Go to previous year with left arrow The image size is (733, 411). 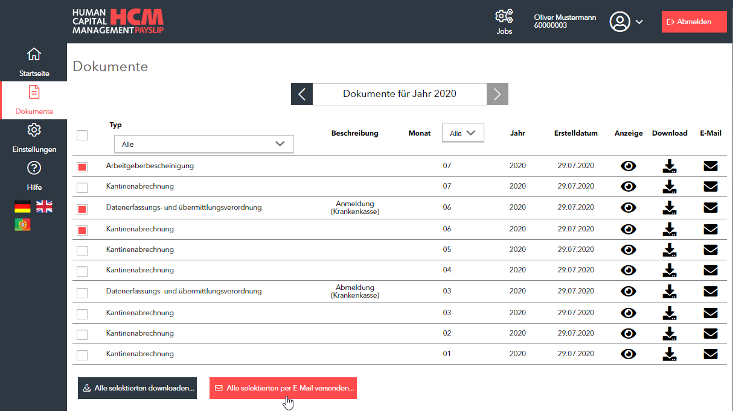pyautogui.click(x=302, y=94)
